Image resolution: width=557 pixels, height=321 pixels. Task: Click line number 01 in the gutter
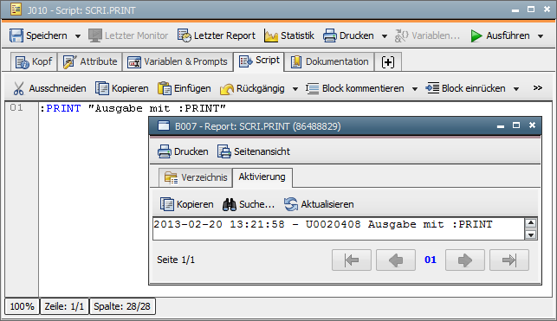[16, 107]
